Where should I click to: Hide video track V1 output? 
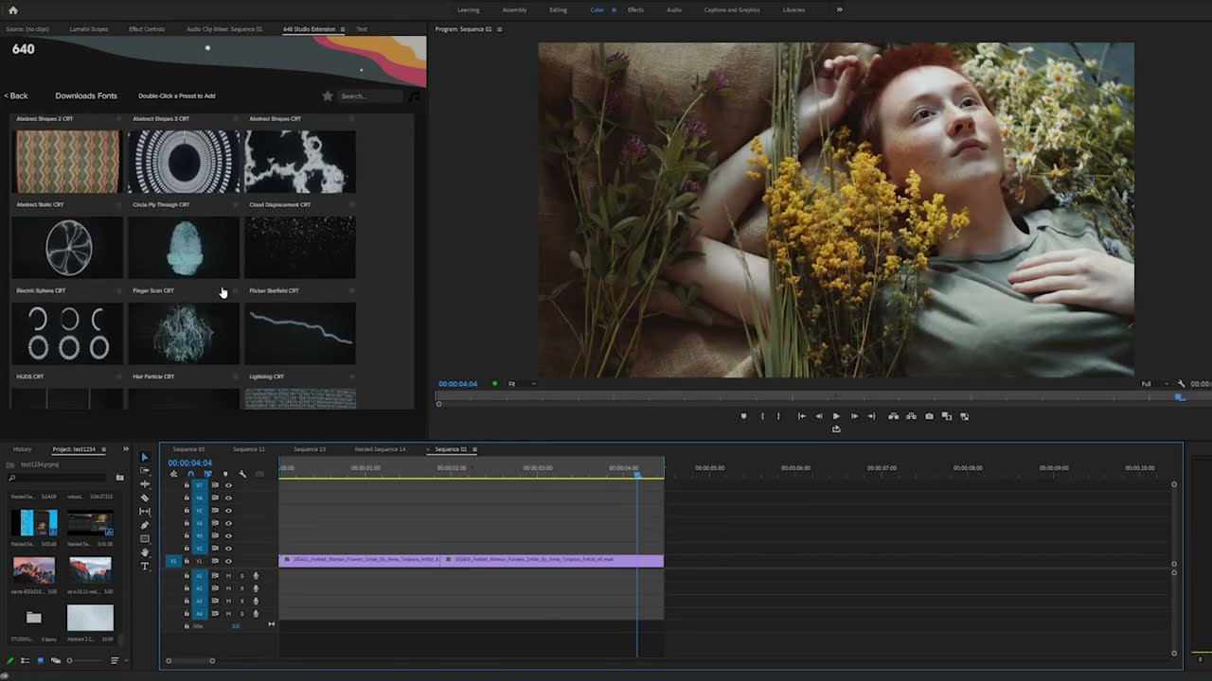pyautogui.click(x=228, y=561)
